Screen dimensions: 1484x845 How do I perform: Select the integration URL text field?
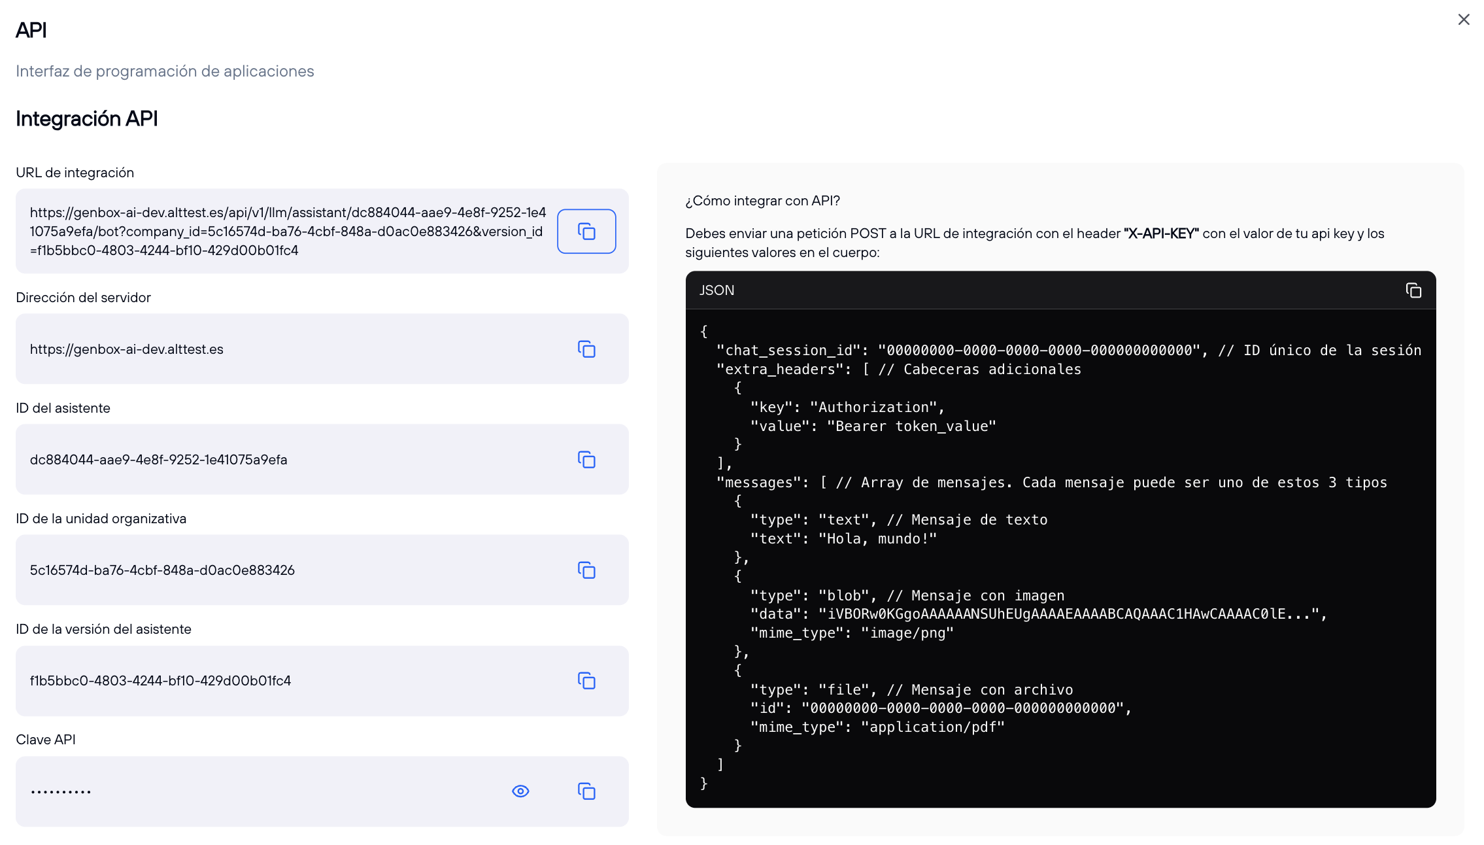(x=288, y=231)
